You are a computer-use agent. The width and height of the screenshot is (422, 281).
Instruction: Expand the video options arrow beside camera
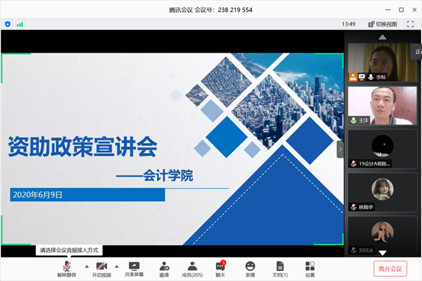tap(117, 267)
